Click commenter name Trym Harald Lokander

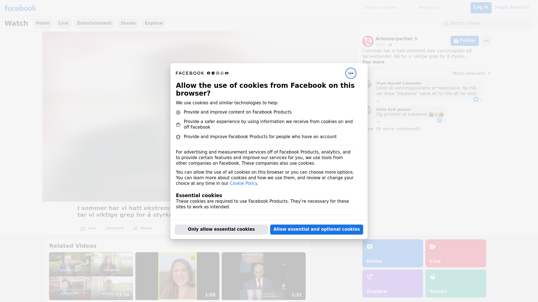point(399,83)
